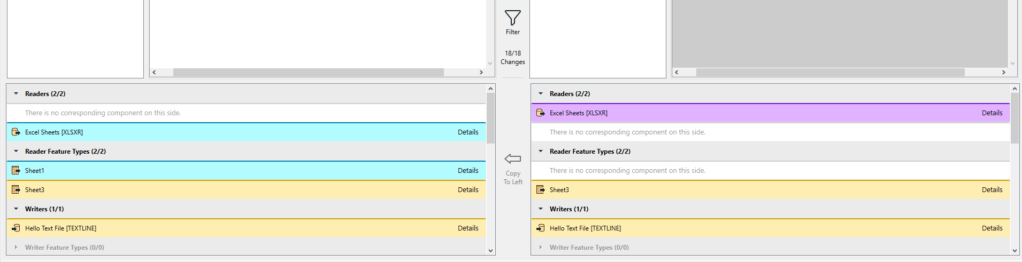This screenshot has height=262, width=1022.
Task: Click Hello Text File writer icon on right
Action: click(541, 228)
